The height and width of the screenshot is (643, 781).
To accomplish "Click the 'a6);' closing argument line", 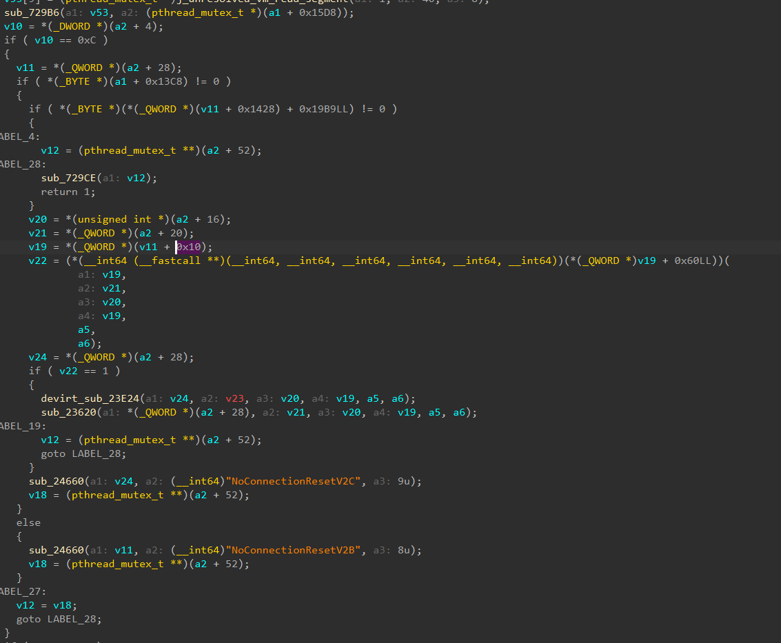I will 90,344.
